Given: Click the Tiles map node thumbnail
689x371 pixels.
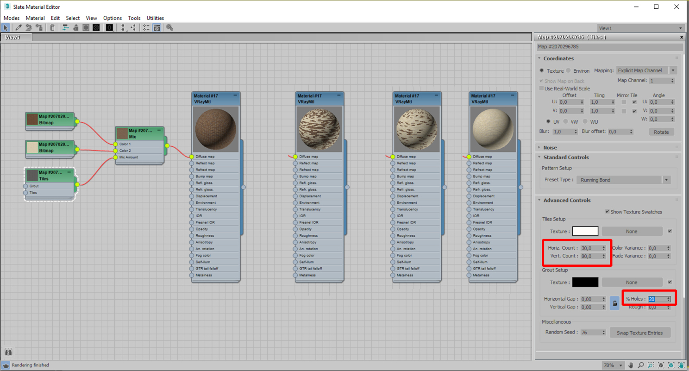Looking at the screenshot, I should [x=32, y=176].
